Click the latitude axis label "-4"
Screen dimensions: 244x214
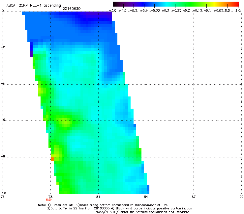coord(3,83)
